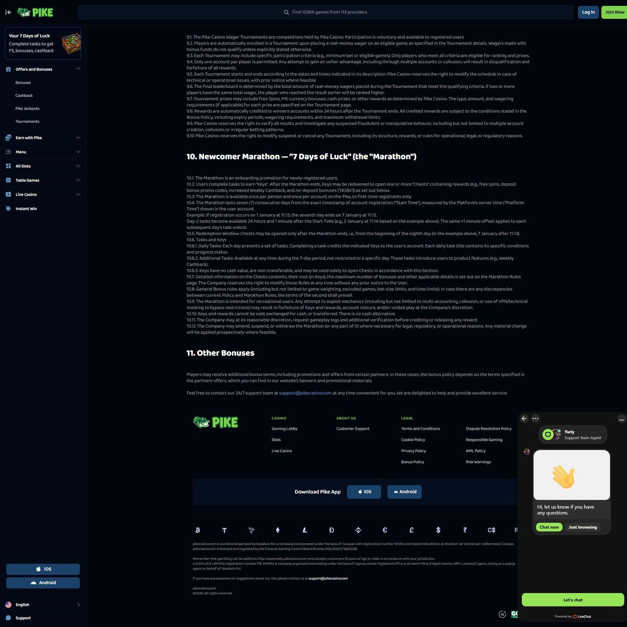Click the Live Casino play icon
The image size is (627, 627).
8,194
